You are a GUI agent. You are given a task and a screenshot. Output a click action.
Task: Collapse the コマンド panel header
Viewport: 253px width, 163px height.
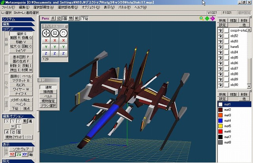click(19, 29)
